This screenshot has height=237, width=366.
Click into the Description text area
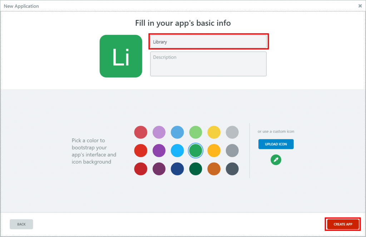208,64
